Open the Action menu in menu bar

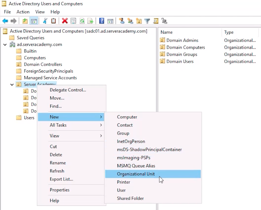click(x=23, y=12)
